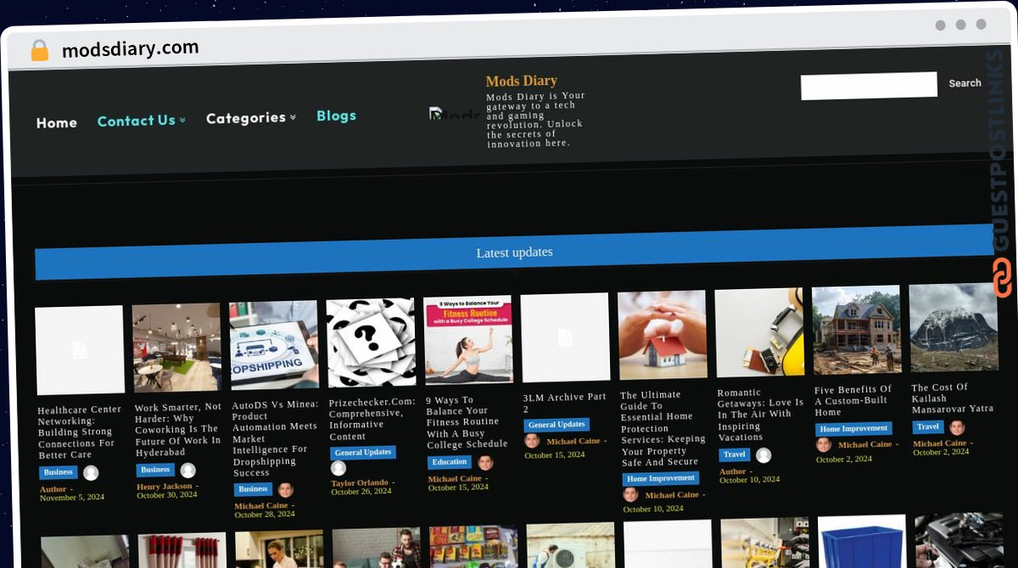Open the house under construction thumbnail
Image resolution: width=1018 pixels, height=568 pixels.
tap(857, 330)
